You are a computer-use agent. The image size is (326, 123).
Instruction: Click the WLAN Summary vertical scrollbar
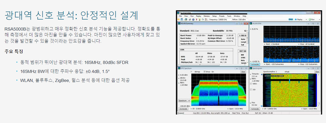coord(247,46)
